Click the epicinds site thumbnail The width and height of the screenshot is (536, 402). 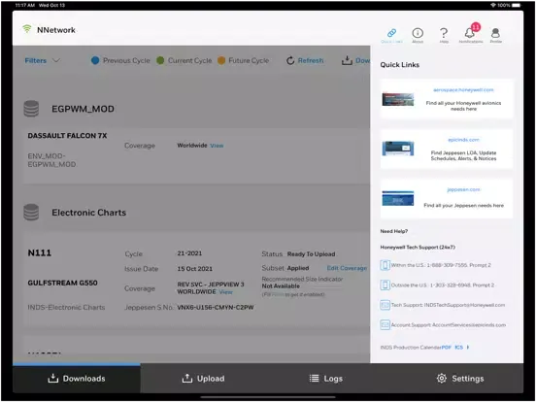tap(398, 149)
